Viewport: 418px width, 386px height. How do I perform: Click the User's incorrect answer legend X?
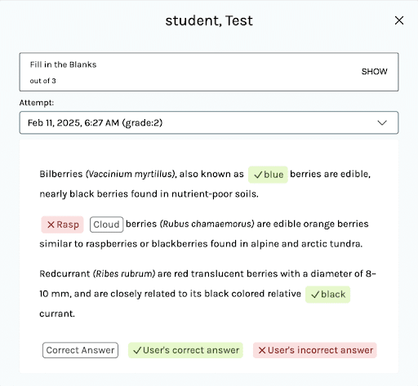coord(262,350)
